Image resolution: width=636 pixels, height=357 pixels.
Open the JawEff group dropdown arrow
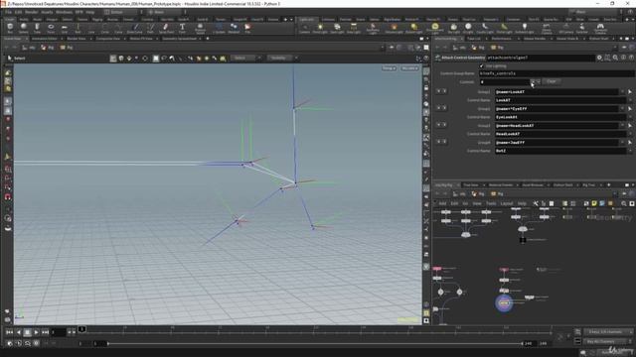(x=622, y=142)
